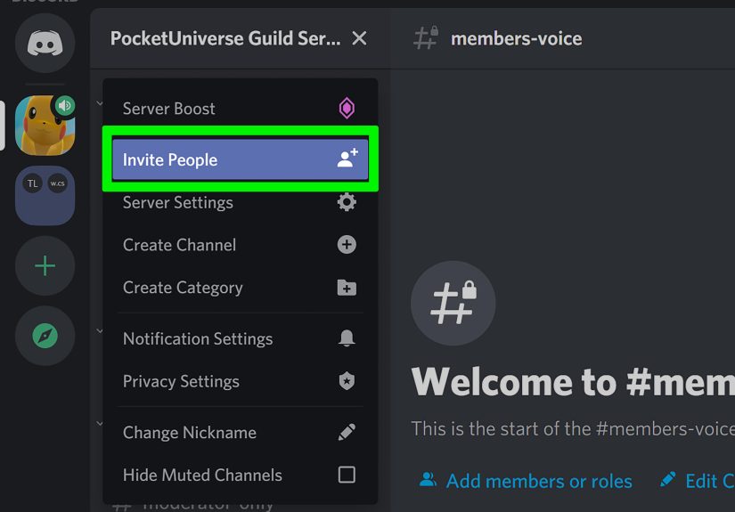The width and height of the screenshot is (735, 512).
Task: Choose Server Boost from the menu
Action: (240, 109)
